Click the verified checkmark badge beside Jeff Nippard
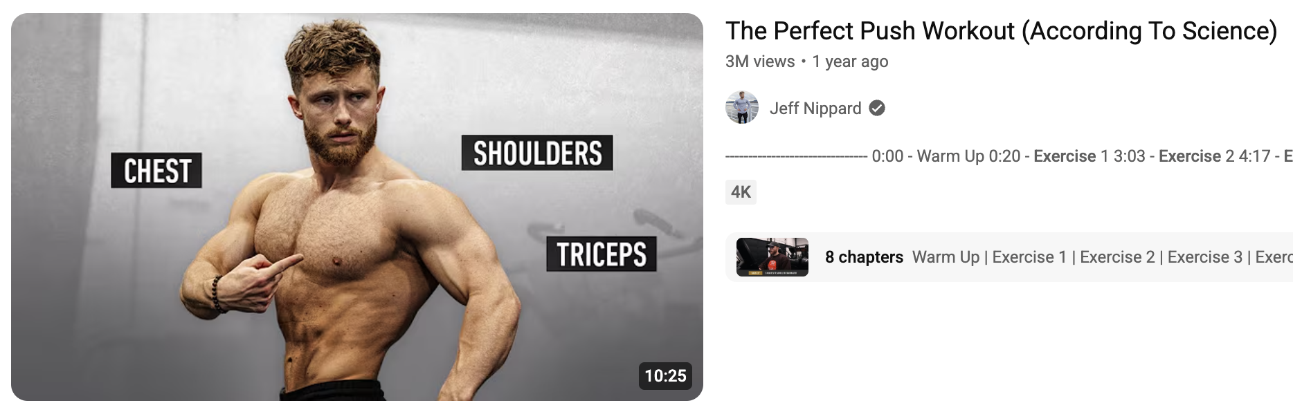1293x412 pixels. click(877, 108)
